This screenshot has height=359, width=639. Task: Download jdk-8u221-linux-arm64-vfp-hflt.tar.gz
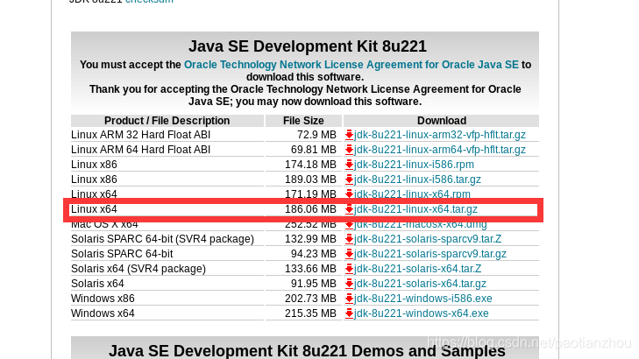click(x=440, y=150)
